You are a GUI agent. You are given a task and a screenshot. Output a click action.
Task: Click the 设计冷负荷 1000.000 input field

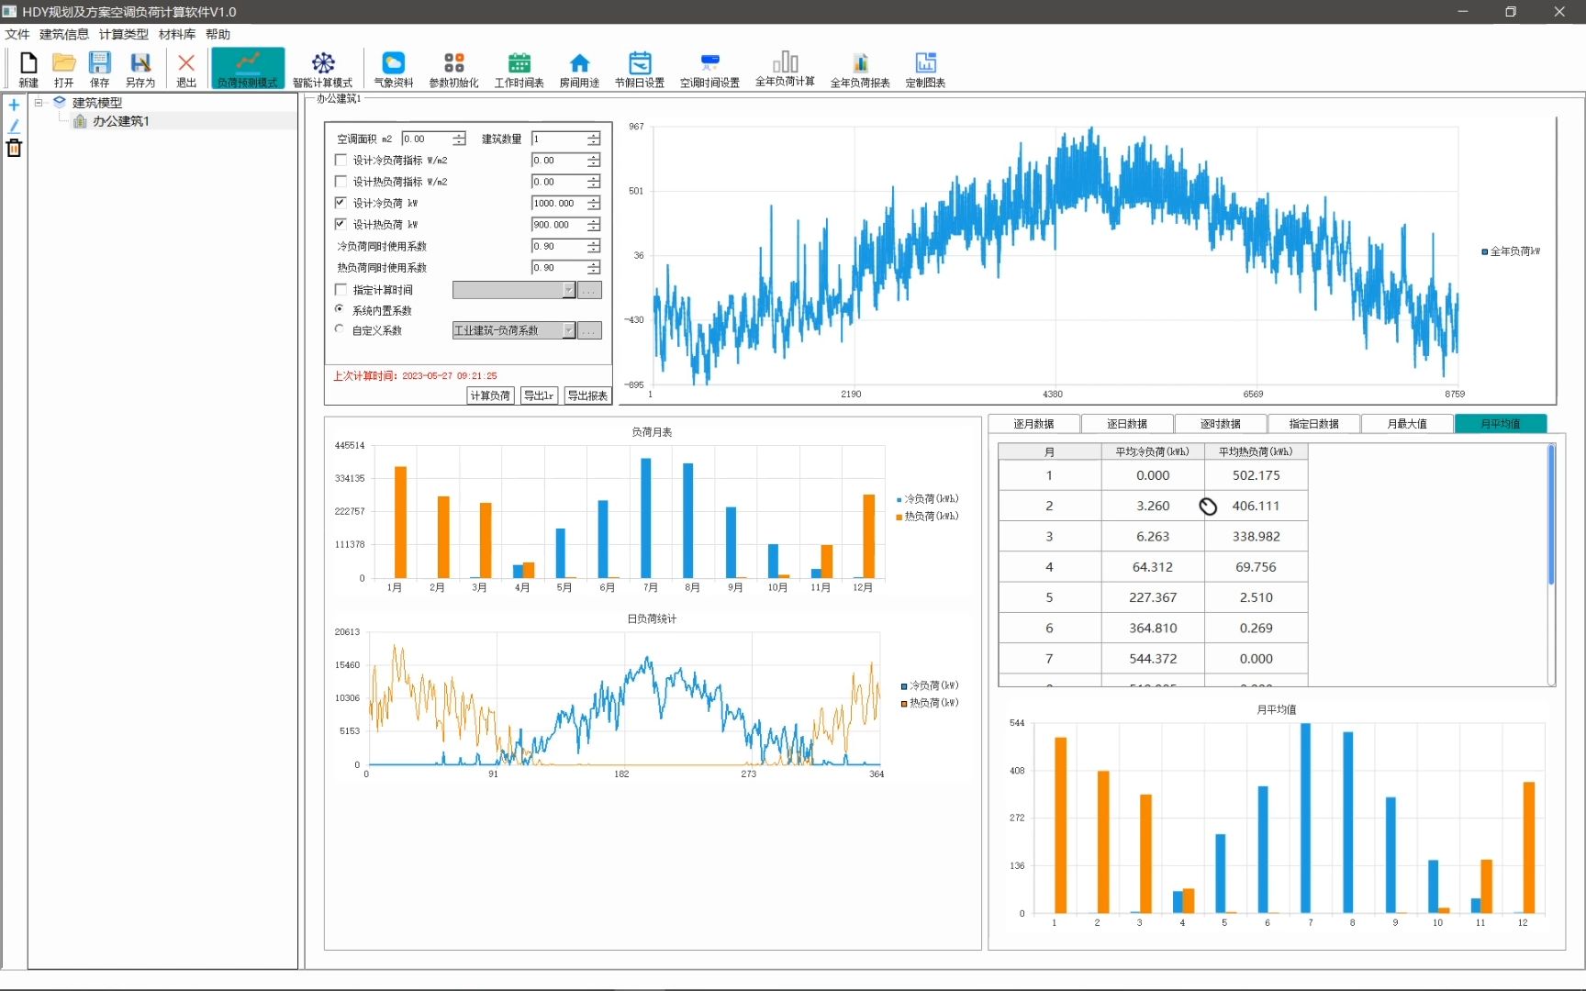559,203
